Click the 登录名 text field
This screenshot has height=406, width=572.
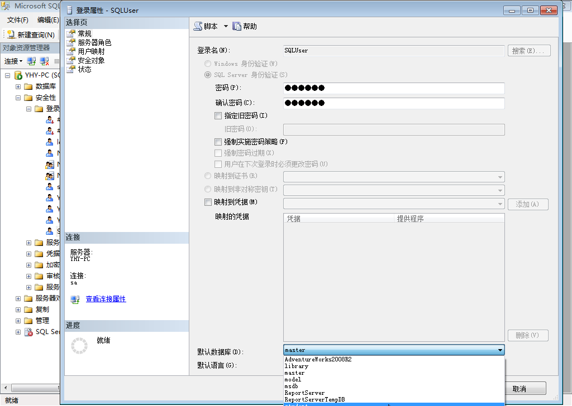(x=394, y=51)
